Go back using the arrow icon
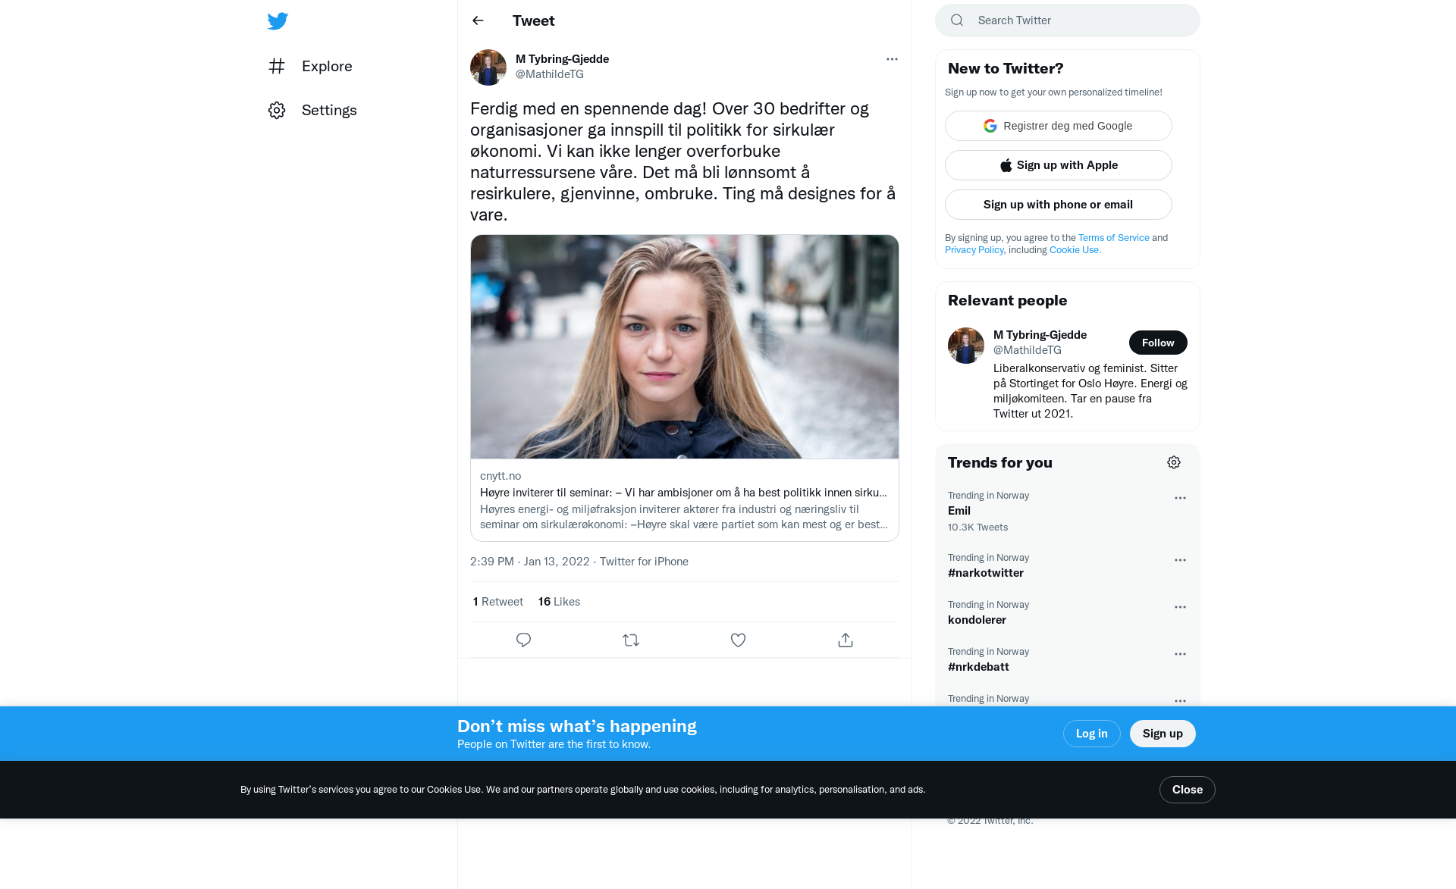The image size is (1456, 889). coord(478,20)
